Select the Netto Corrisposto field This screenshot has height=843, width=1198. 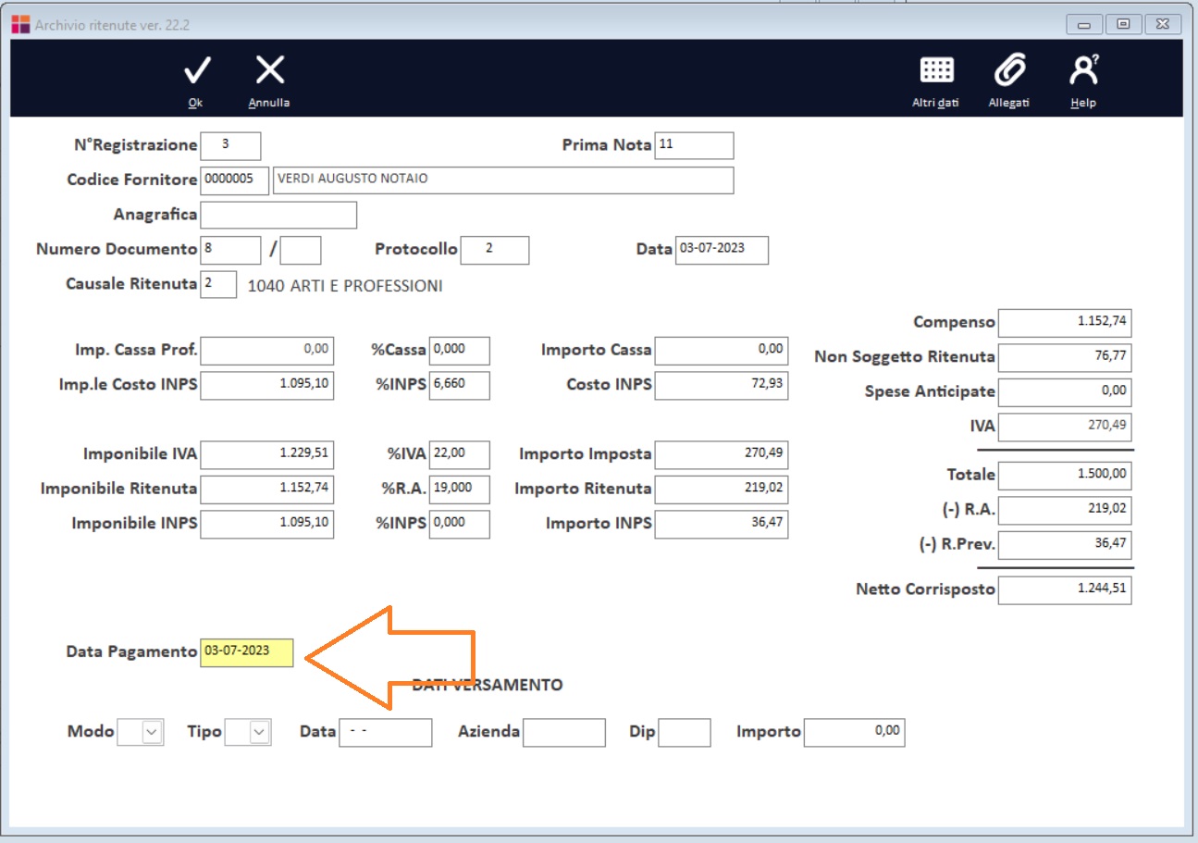(x=1065, y=589)
